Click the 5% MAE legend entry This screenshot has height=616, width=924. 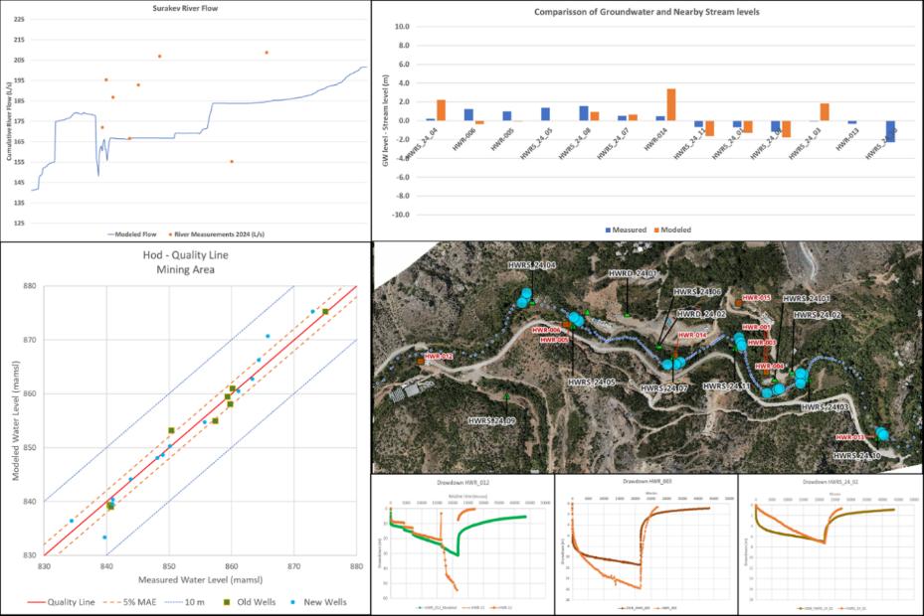coord(138,601)
